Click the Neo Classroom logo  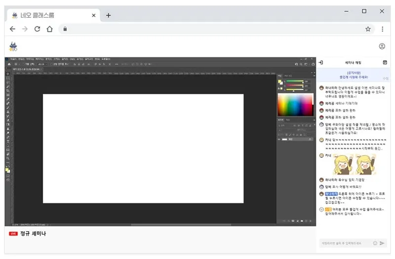pos(13,46)
